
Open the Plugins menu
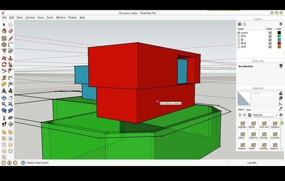pyautogui.click(x=72, y=17)
